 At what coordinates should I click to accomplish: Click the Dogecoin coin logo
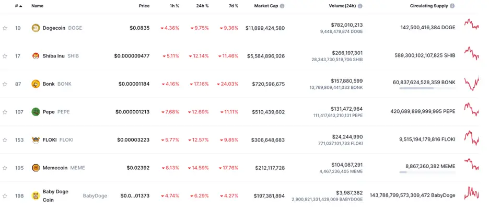coord(36,28)
